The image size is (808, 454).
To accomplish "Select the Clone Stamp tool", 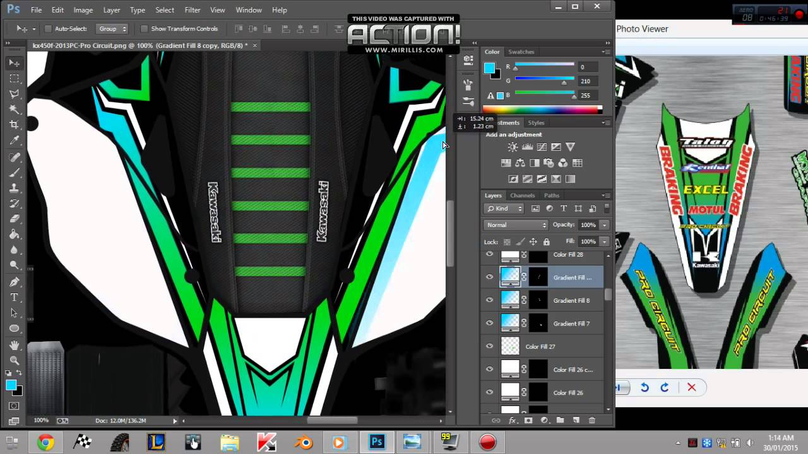I will pos(14,188).
